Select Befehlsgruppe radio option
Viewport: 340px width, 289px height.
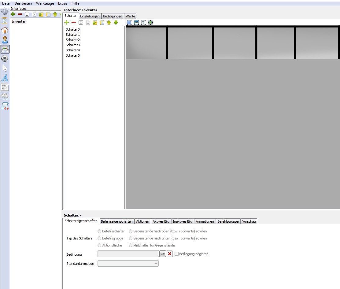(110, 238)
